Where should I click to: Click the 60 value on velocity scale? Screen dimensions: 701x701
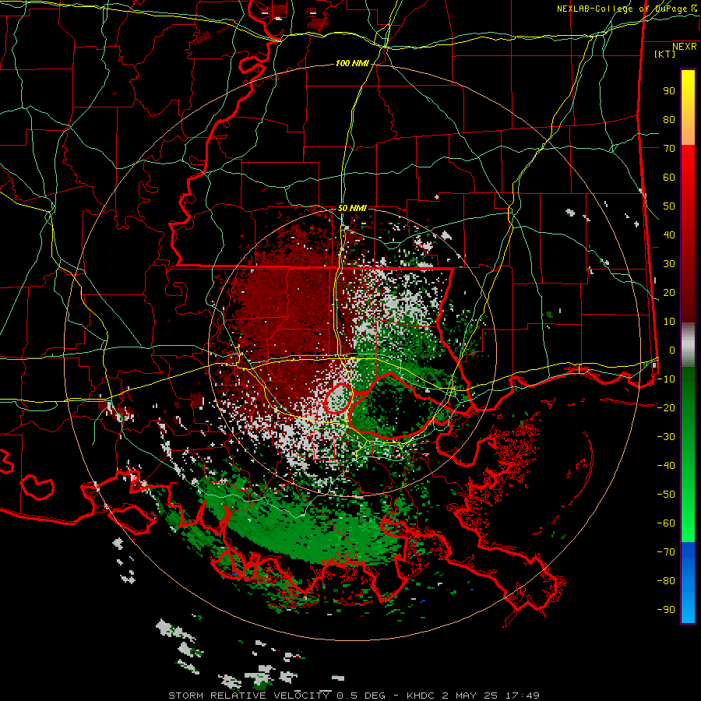pyautogui.click(x=669, y=178)
